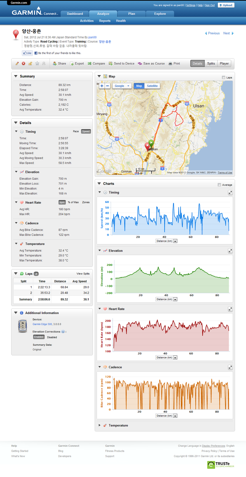Set Elevation Corrections to Disabled
The height and width of the screenshot is (477, 246).
click(x=52, y=337)
